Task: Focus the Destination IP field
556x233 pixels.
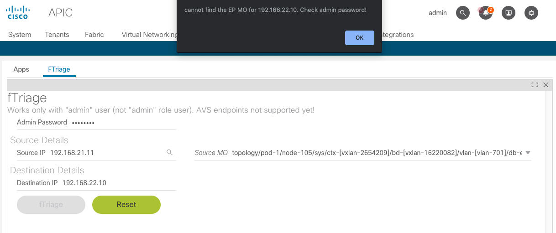Action: (x=118, y=183)
